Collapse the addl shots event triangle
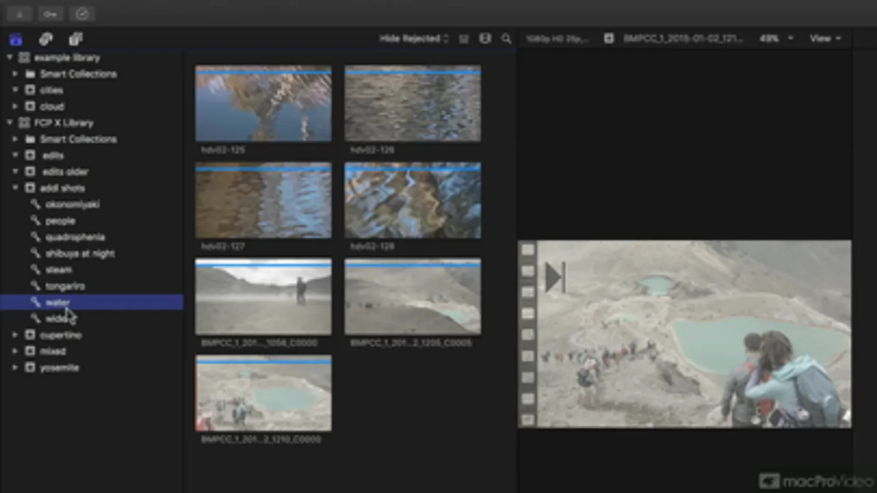 [x=15, y=188]
